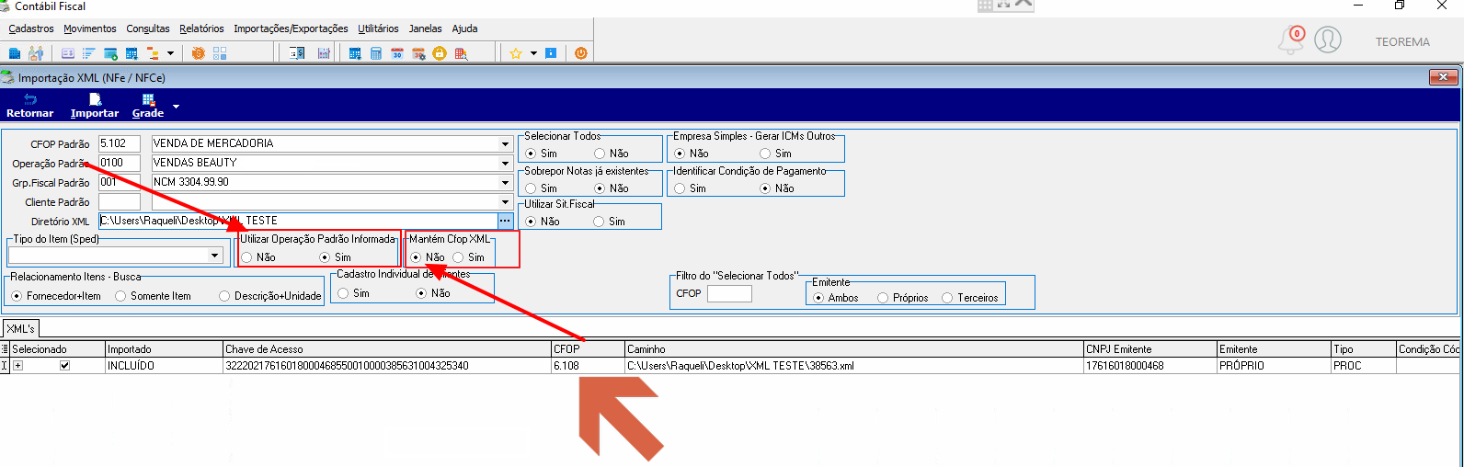The width and height of the screenshot is (1464, 467).
Task: Click the document with dollar sign icon
Action: coord(297,53)
